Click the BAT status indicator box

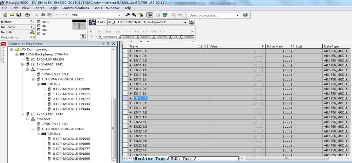pos(39,30)
